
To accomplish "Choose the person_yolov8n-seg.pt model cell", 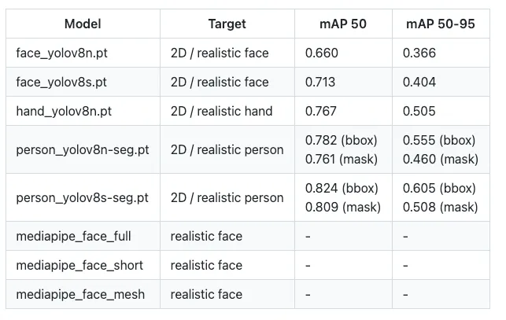I will [82, 149].
